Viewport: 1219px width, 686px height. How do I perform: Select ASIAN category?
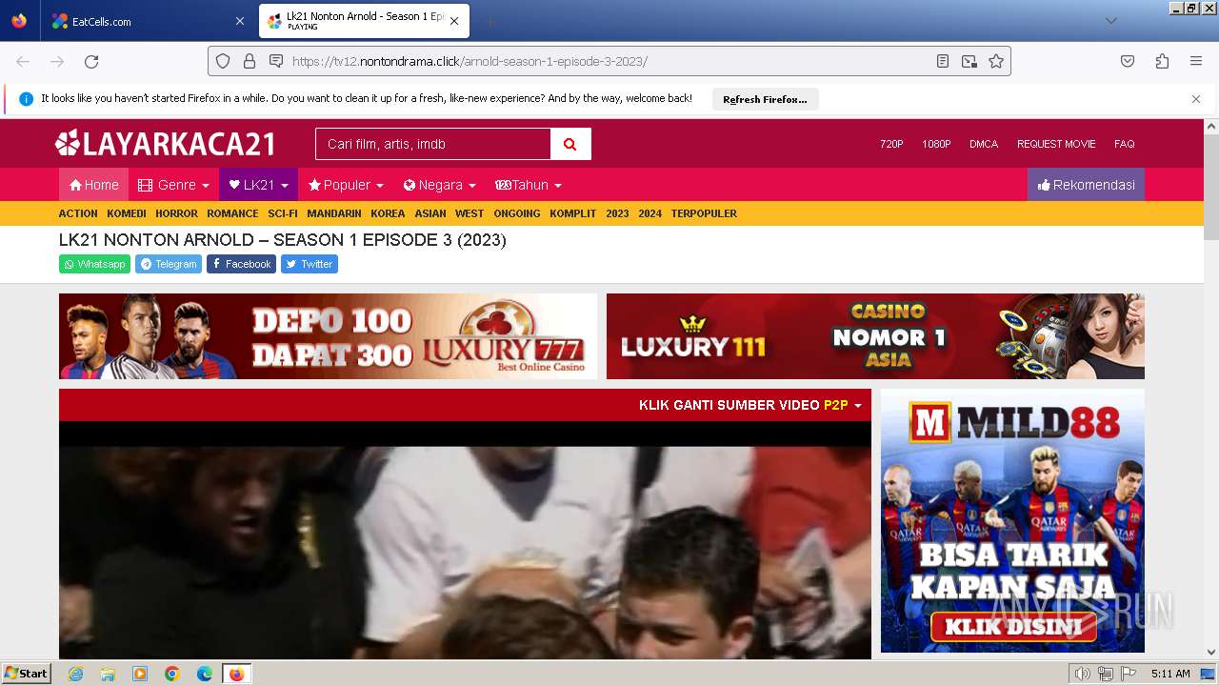click(430, 213)
